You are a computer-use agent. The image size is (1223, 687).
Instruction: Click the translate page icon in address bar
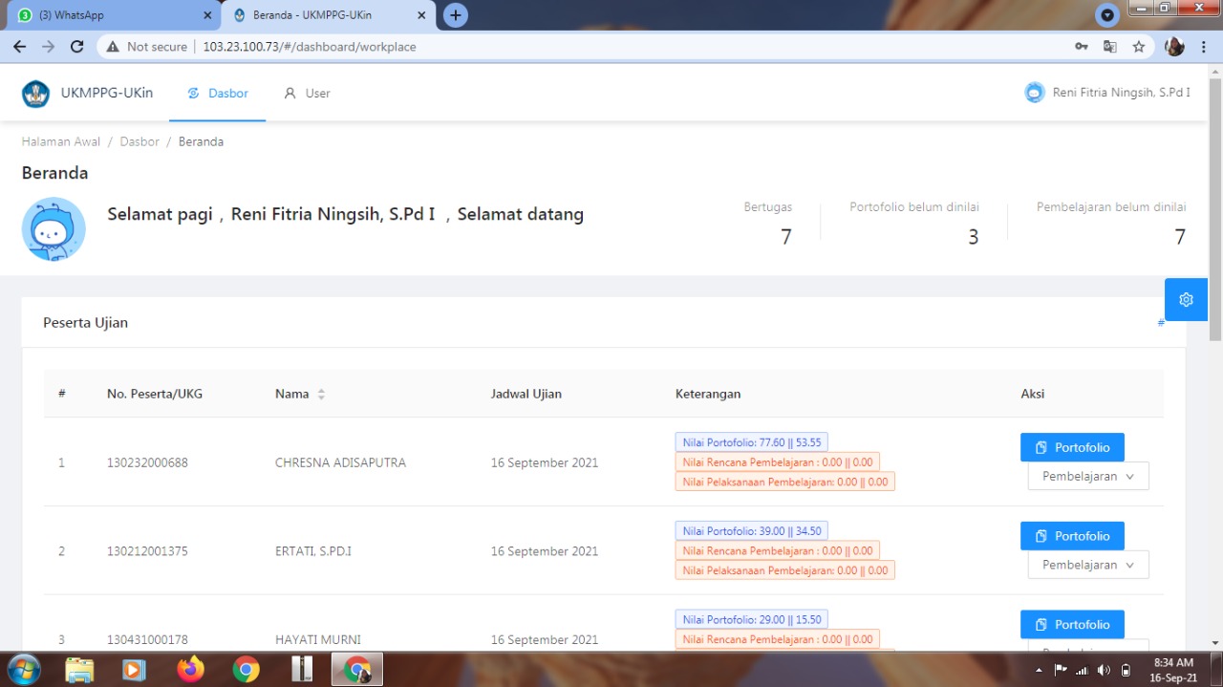coord(1109,47)
